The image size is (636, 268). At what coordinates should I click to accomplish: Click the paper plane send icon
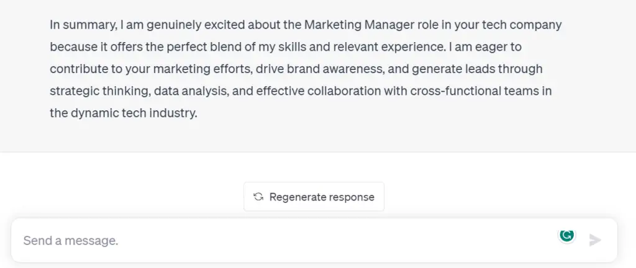[594, 240]
